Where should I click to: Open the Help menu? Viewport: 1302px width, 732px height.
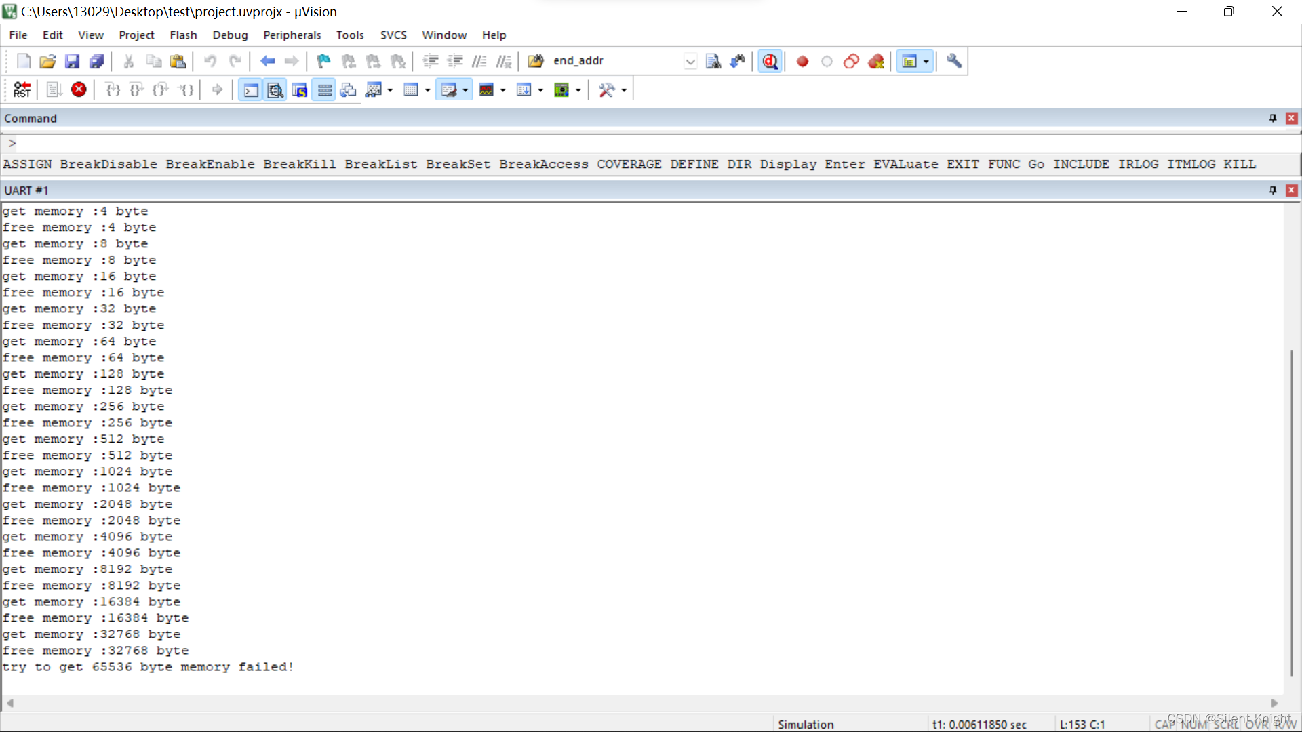point(494,35)
